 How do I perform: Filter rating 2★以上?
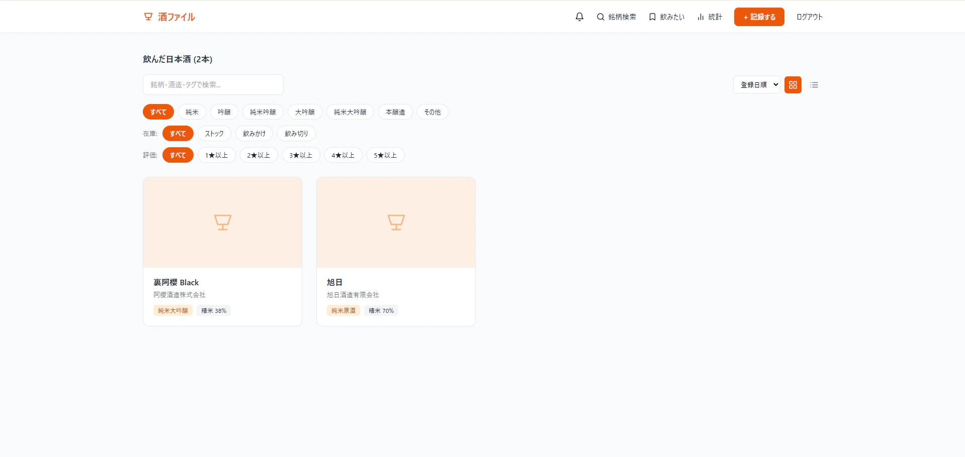[x=258, y=155]
